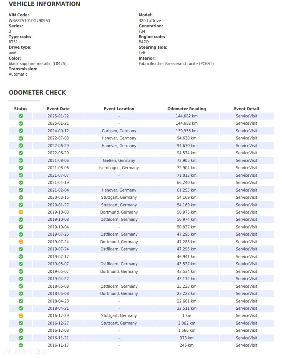Click the green check for 2019-04-27
The height and width of the screenshot is (358, 282).
[21, 279]
